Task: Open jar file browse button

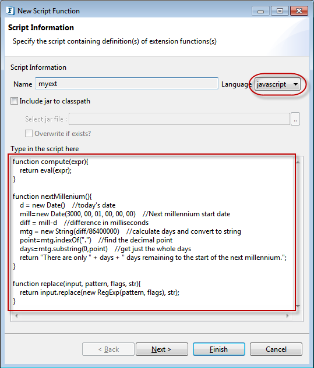Action: coord(295,119)
